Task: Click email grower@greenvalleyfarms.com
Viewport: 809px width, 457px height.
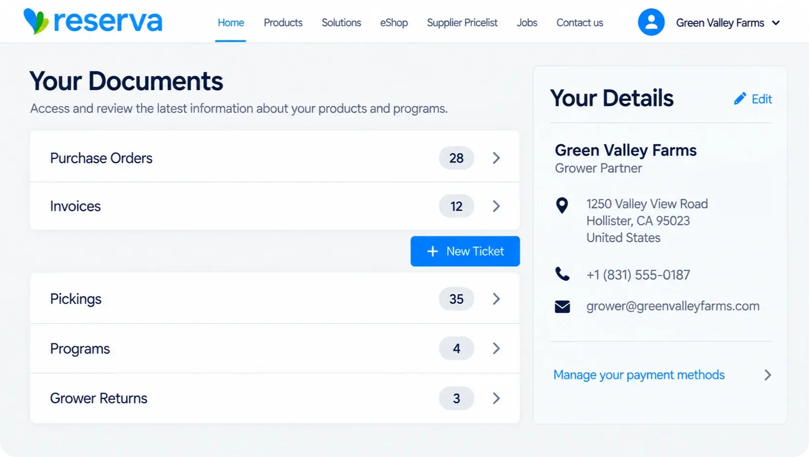Action: [673, 306]
